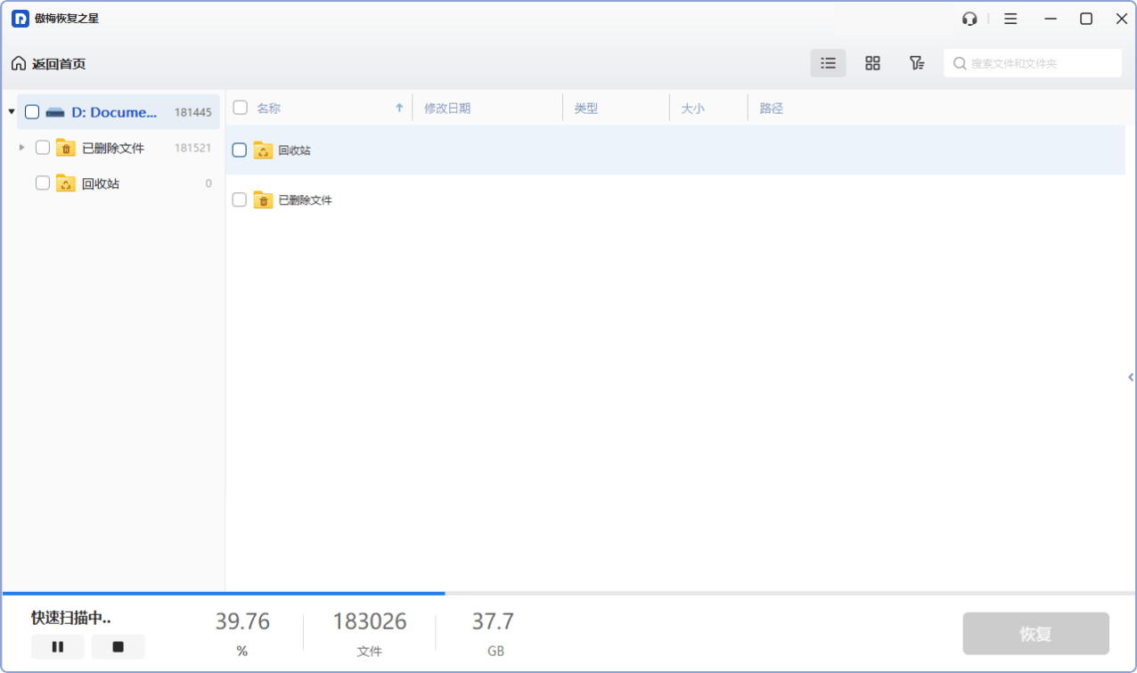This screenshot has width=1137, height=673.
Task: Click 已删除文件 folder icon in sidebar
Action: [65, 148]
